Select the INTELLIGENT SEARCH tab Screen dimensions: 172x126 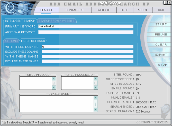20,21
